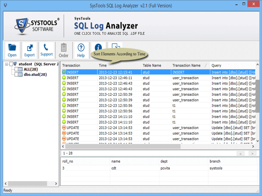Click the Ready status bar text

8,190
